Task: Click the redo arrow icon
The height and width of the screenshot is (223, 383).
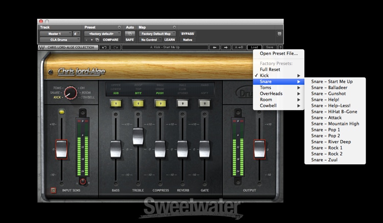Action: (115, 48)
